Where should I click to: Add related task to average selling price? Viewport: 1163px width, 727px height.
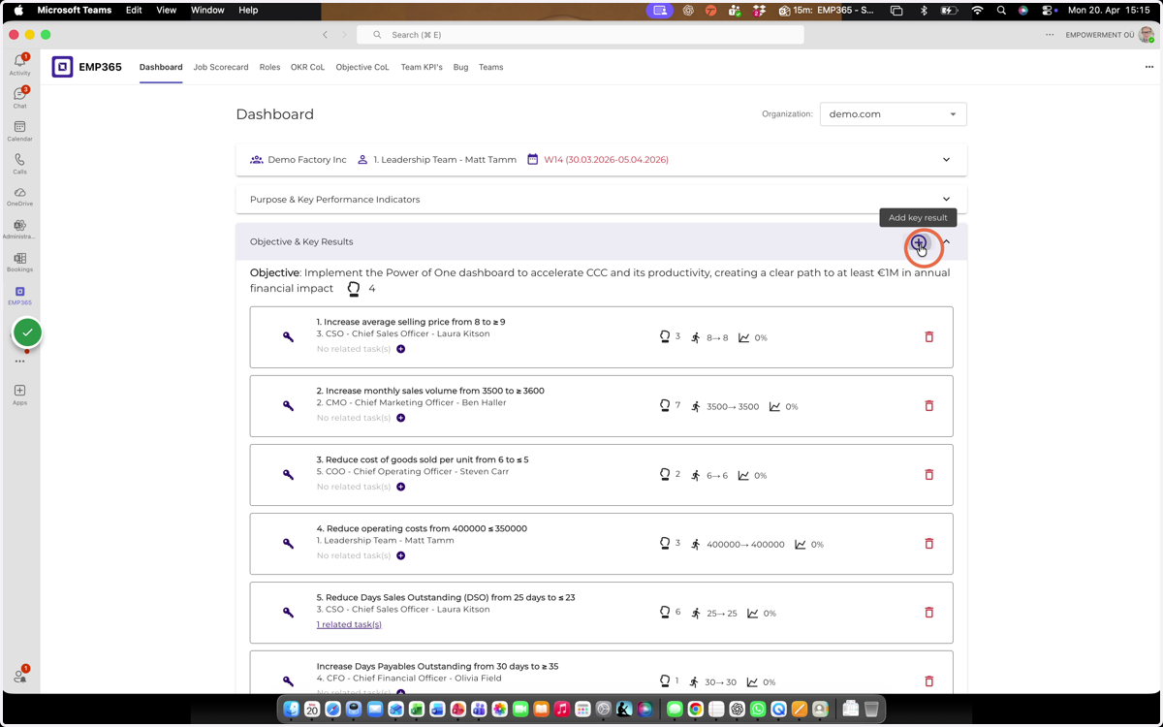[x=401, y=349]
